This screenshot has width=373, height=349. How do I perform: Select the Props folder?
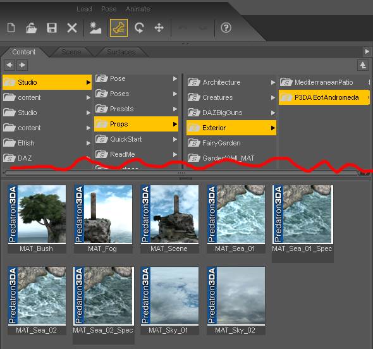(x=136, y=124)
